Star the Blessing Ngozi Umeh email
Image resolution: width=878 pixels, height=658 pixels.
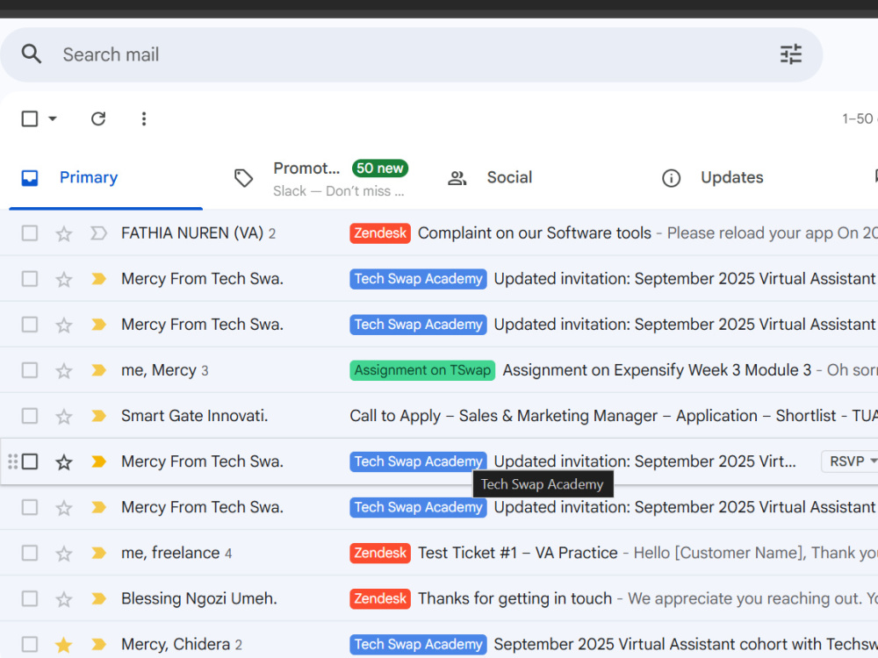pos(64,599)
